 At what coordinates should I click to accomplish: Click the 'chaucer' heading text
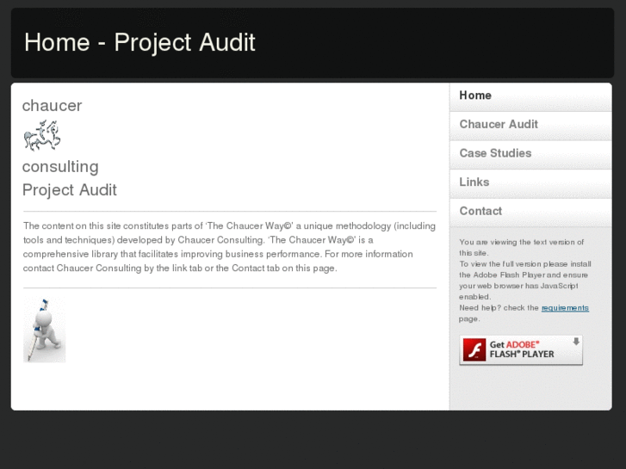[x=52, y=106]
